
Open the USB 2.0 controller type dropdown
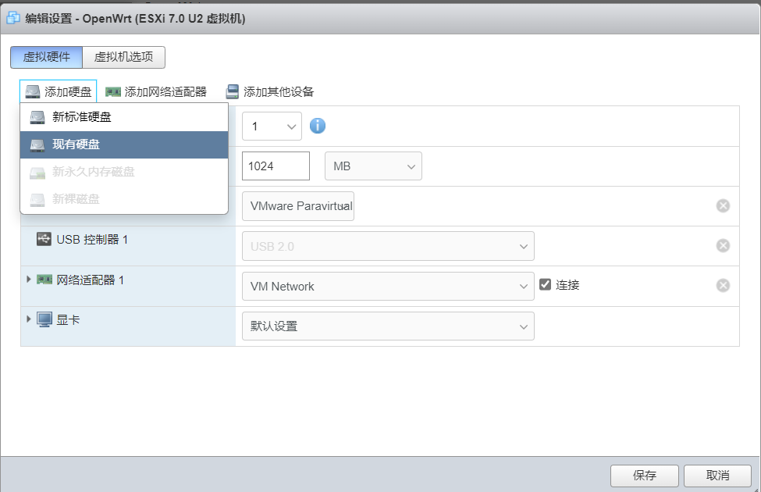coord(388,246)
